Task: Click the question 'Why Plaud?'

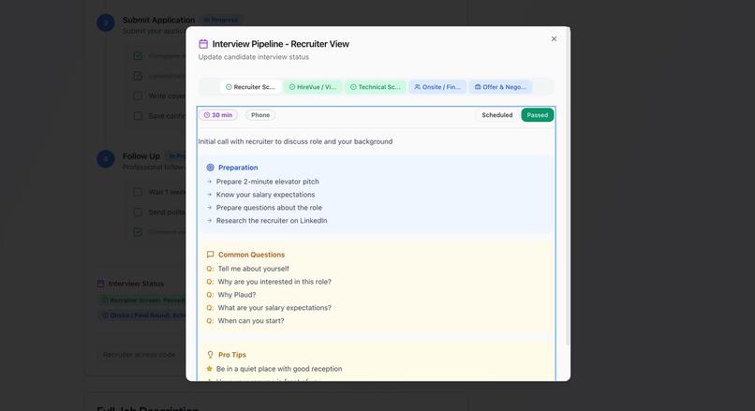Action: pyautogui.click(x=236, y=295)
